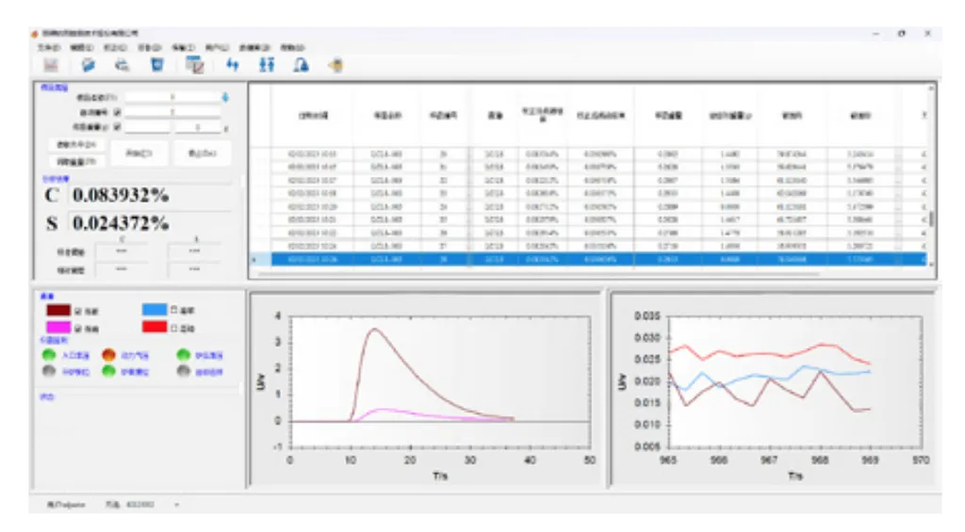Image resolution: width=965 pixels, height=532 pixels.
Task: Open print preview magnifier toolbar icon
Action: (x=122, y=65)
